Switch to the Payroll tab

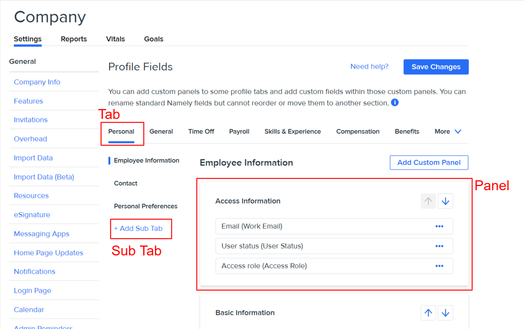[x=239, y=132]
